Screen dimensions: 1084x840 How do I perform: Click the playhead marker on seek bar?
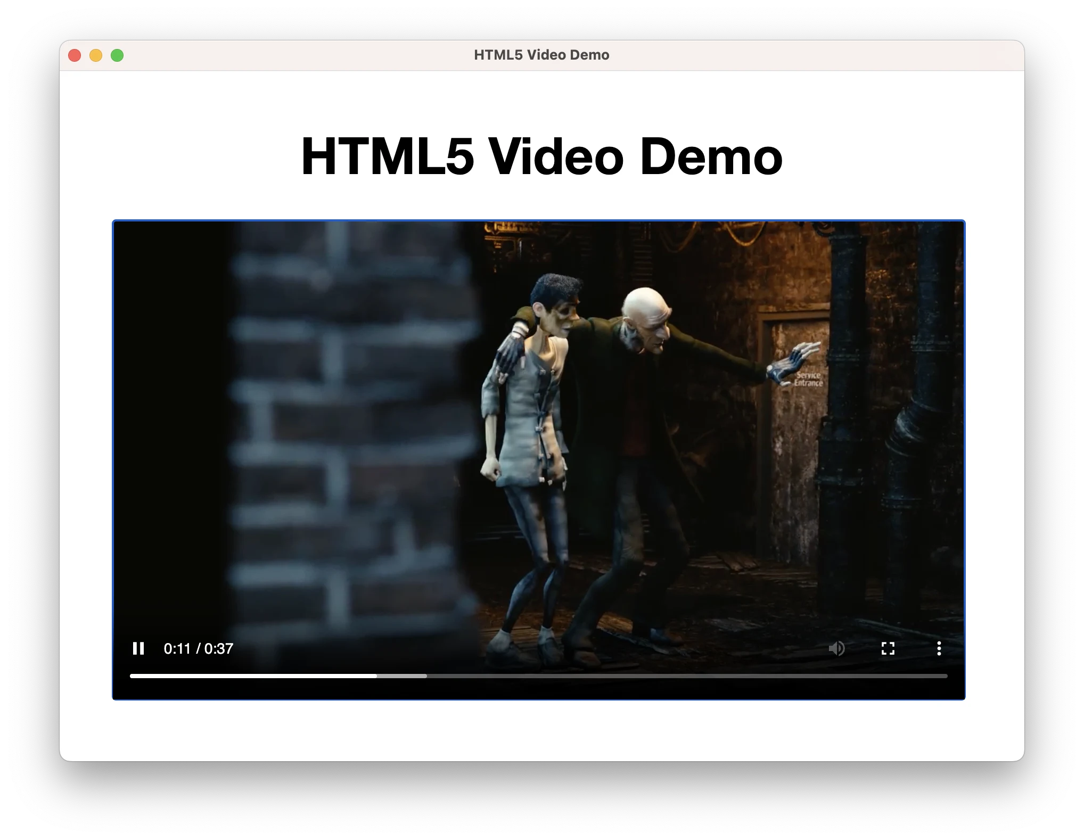click(x=376, y=676)
